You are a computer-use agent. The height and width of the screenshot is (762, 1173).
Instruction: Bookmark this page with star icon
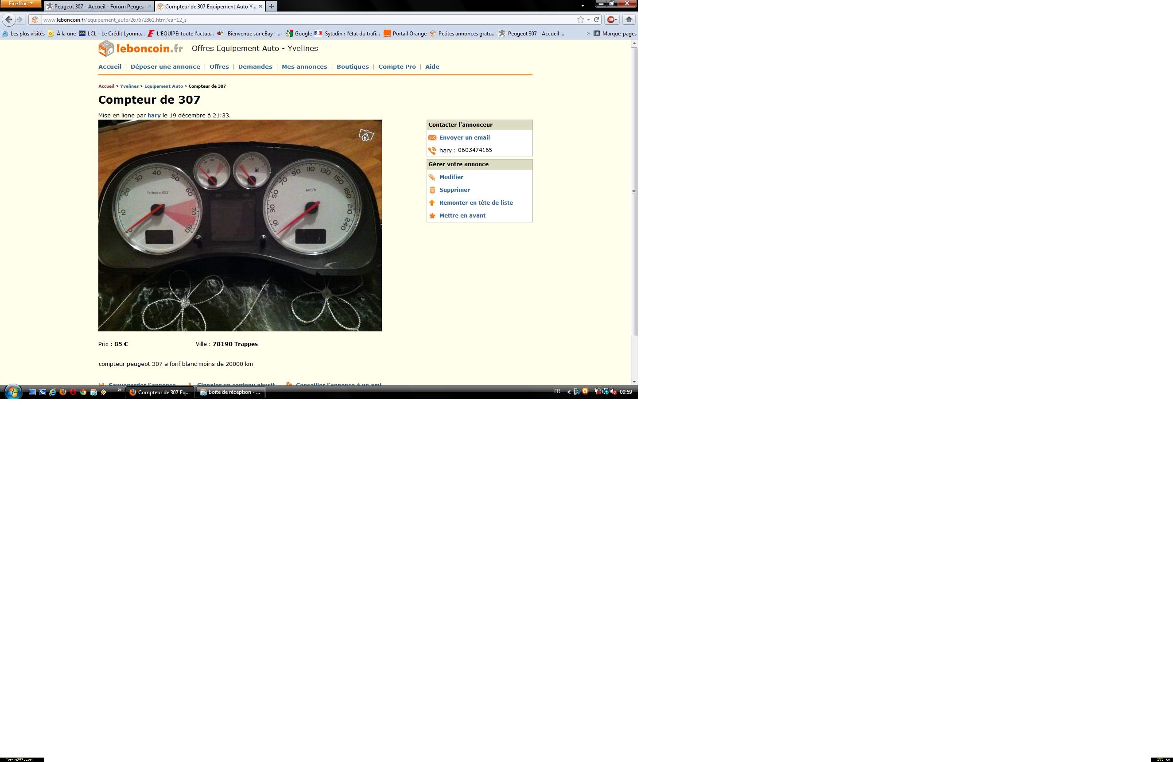click(581, 20)
